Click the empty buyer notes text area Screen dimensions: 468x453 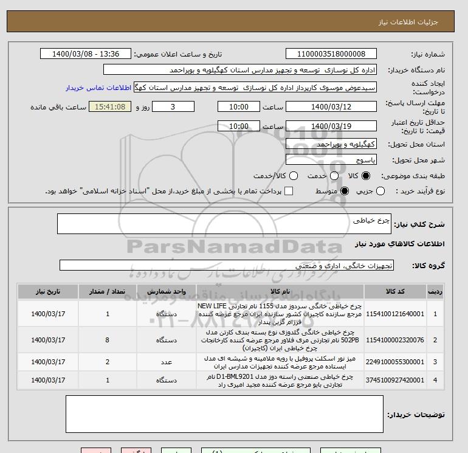[x=224, y=414]
